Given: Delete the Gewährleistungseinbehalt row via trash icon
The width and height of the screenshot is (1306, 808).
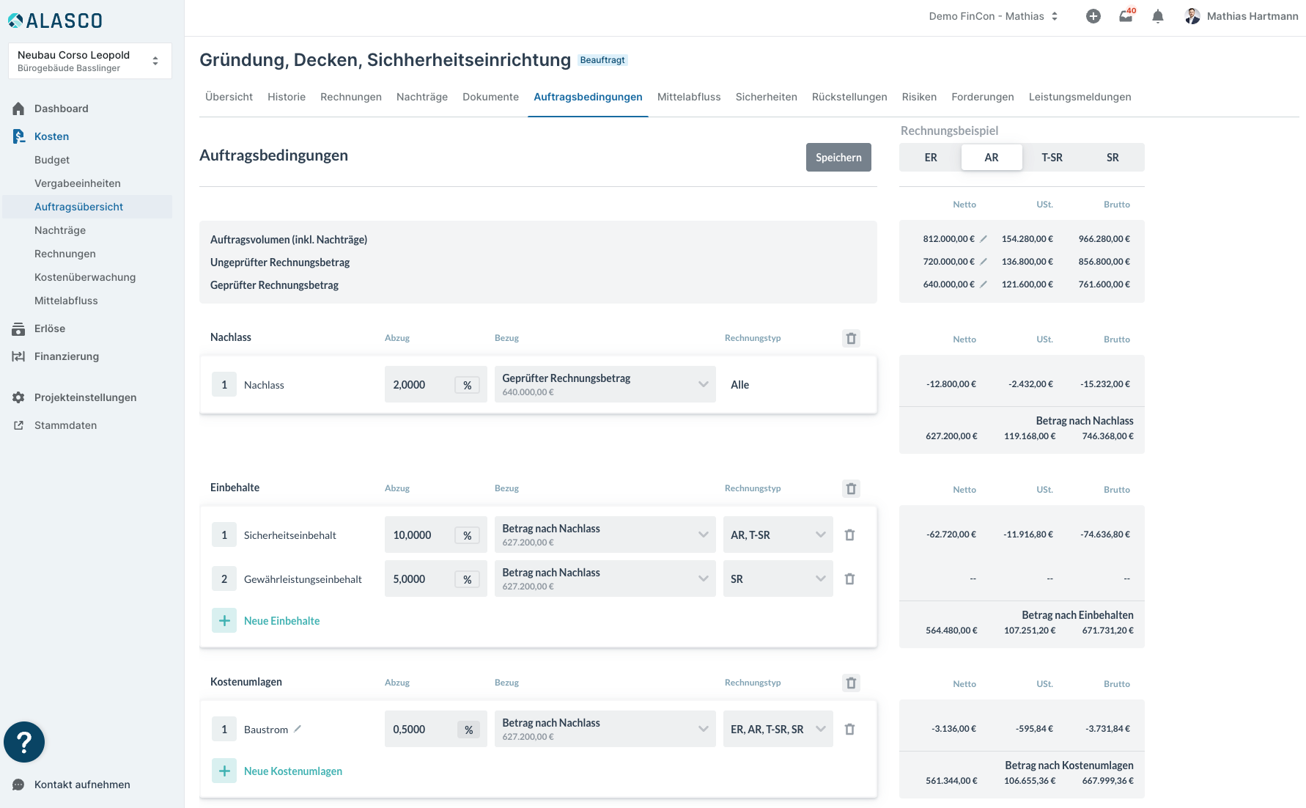Looking at the screenshot, I should click(x=849, y=579).
